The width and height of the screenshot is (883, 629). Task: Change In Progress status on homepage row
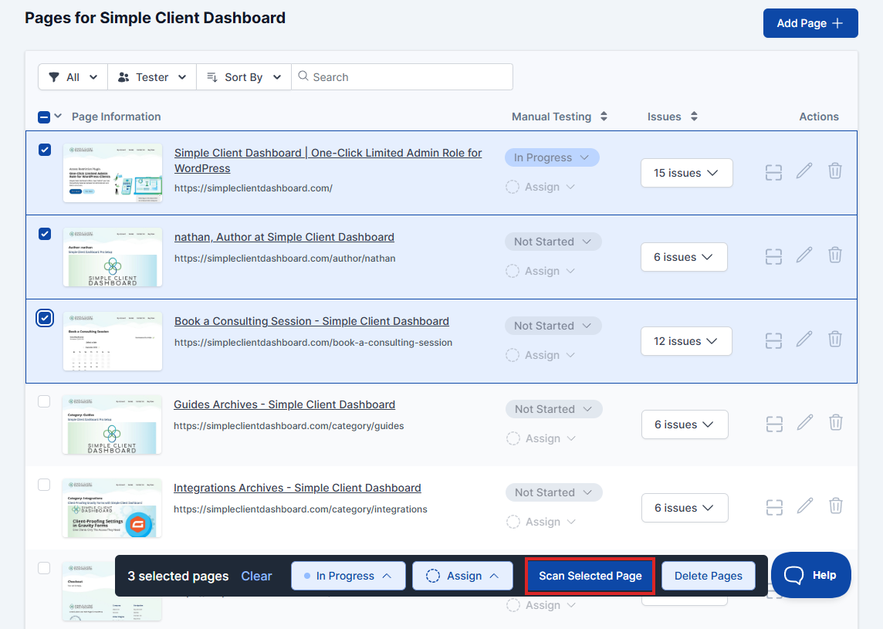coord(552,157)
